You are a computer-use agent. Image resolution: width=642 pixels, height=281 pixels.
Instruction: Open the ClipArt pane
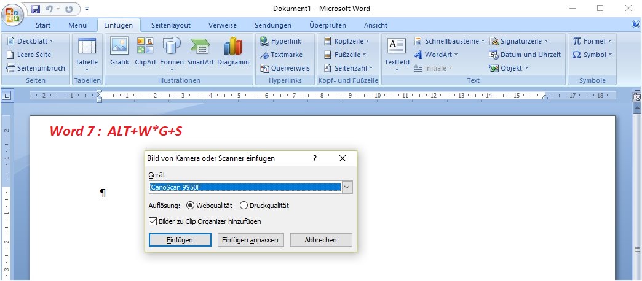coord(145,52)
